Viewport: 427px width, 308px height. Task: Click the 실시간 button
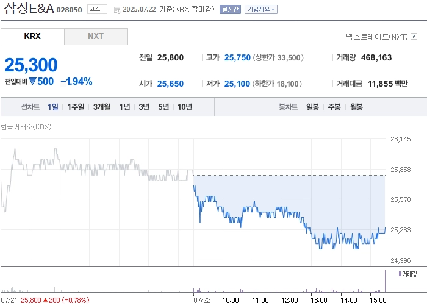point(230,9)
